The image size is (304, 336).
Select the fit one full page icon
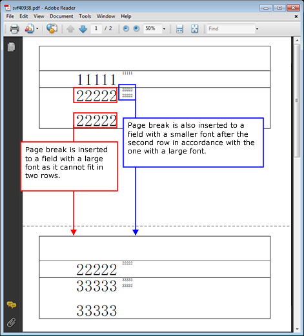pyautogui.click(x=194, y=29)
